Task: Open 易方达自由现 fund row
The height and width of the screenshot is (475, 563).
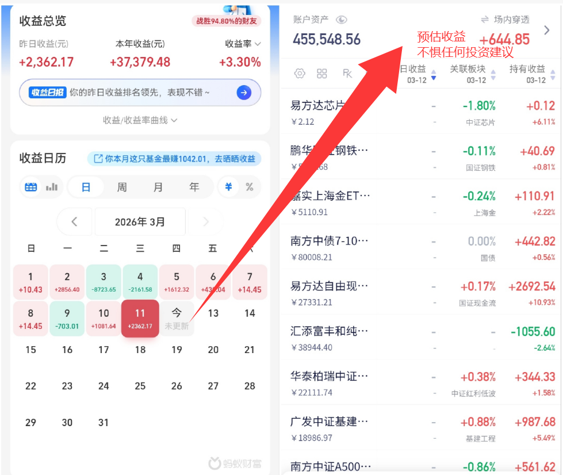Action: click(x=421, y=293)
